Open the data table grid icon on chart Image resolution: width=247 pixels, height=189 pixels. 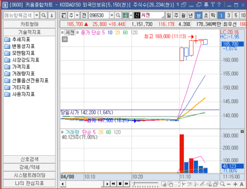click(x=64, y=39)
